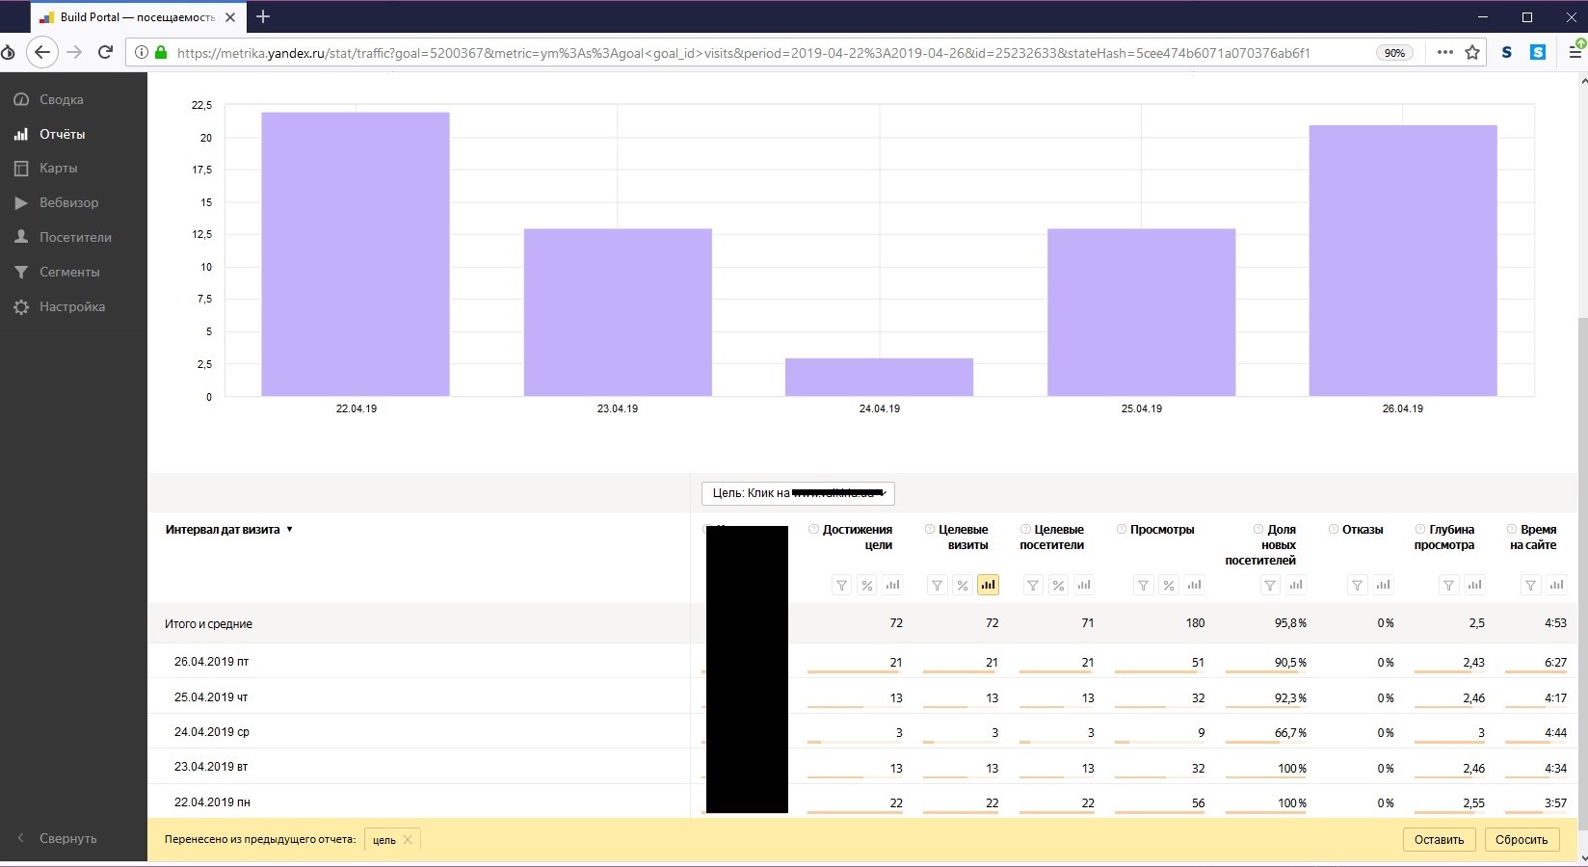Click the Вебвизор play icon
1588x867 pixels.
21,202
